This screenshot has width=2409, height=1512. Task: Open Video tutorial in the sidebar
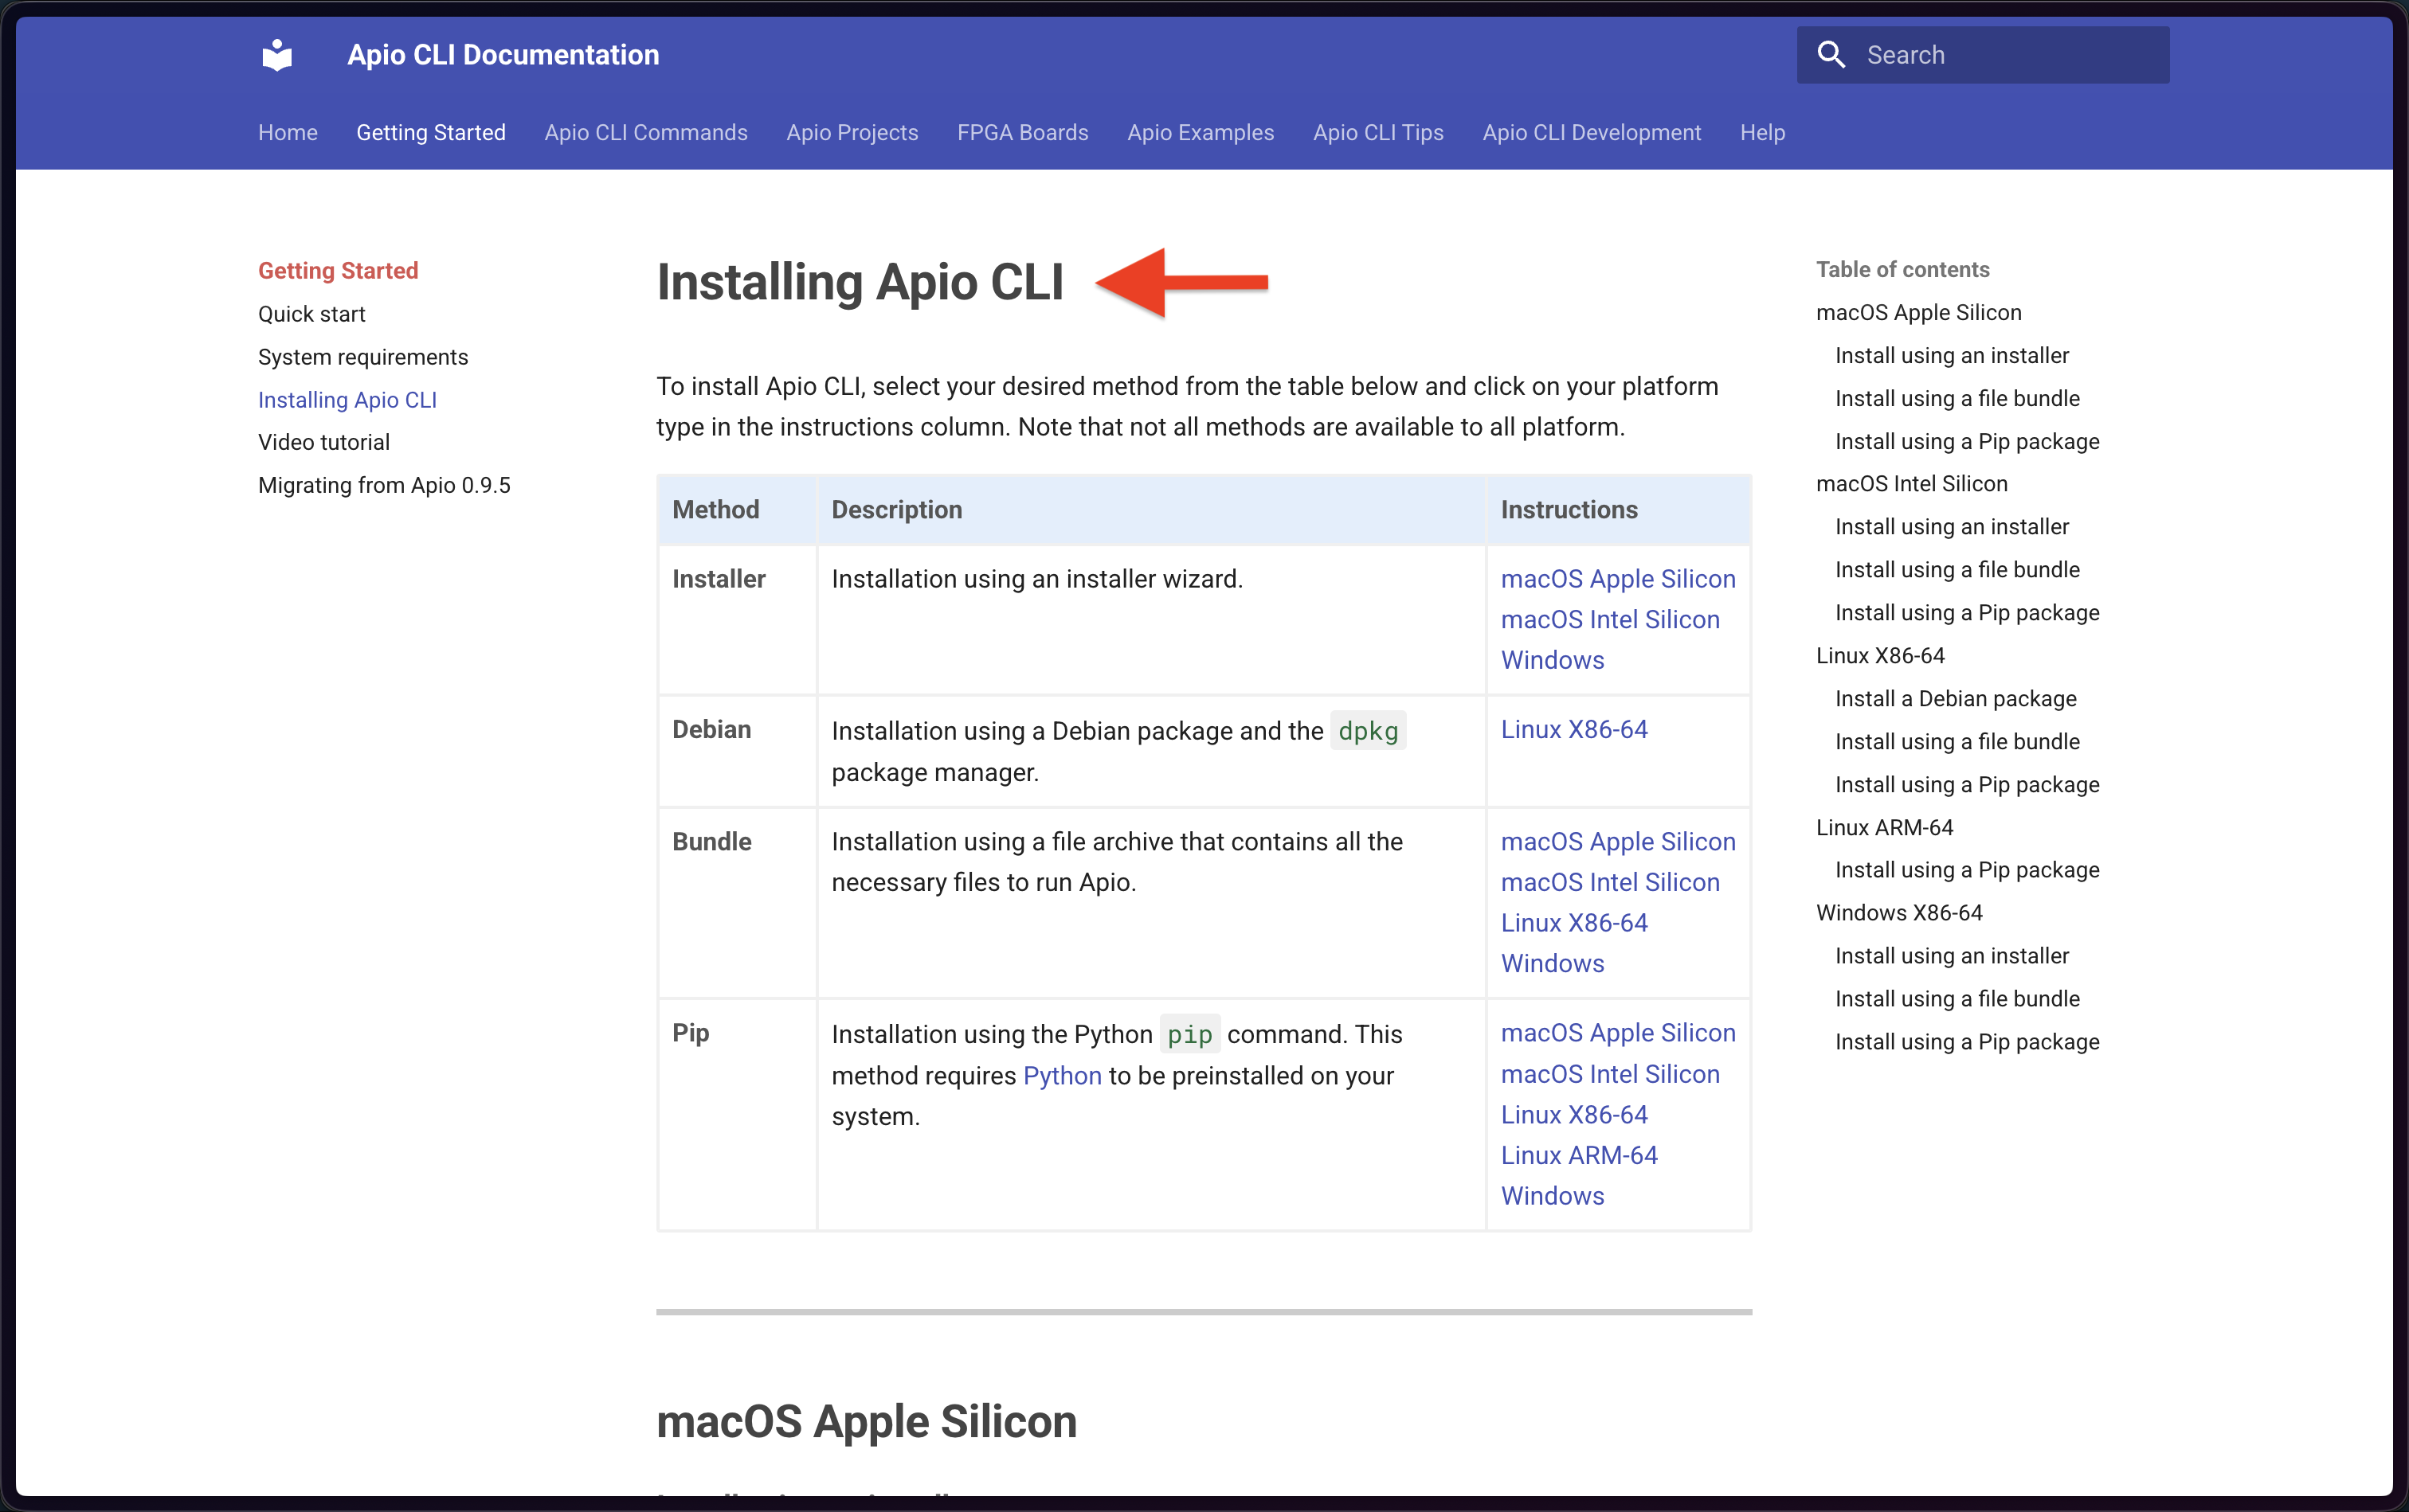pyautogui.click(x=324, y=442)
